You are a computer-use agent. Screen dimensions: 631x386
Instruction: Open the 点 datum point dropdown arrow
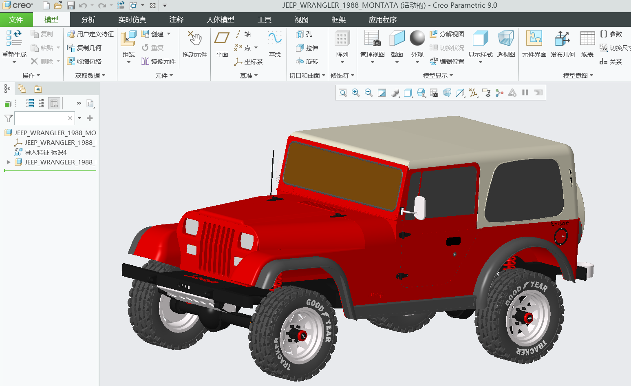[x=256, y=48]
